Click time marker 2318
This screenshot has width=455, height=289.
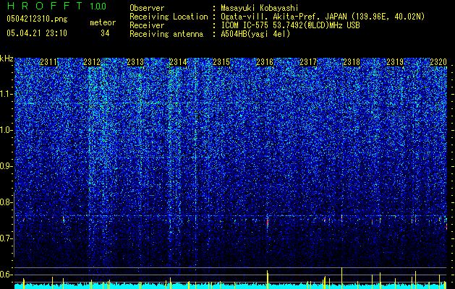pyautogui.click(x=352, y=62)
